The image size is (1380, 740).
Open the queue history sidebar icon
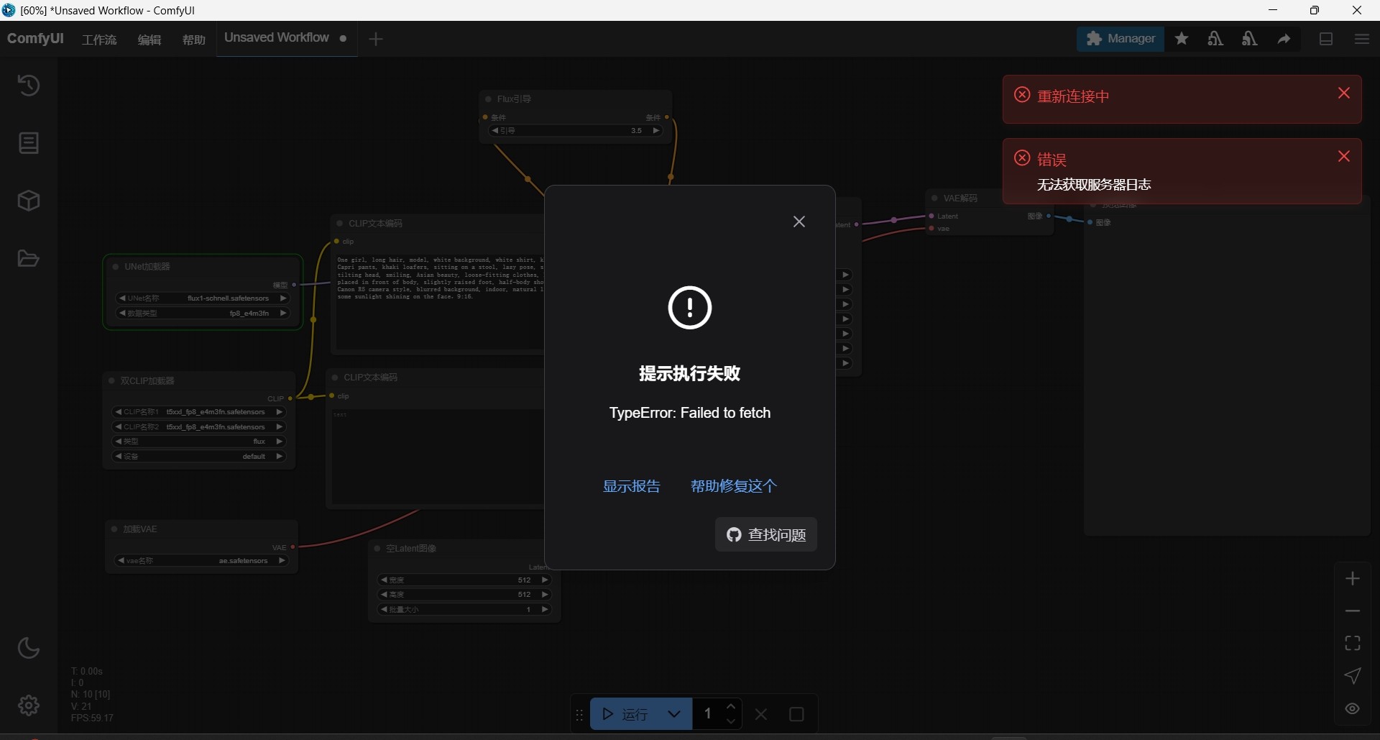point(29,86)
